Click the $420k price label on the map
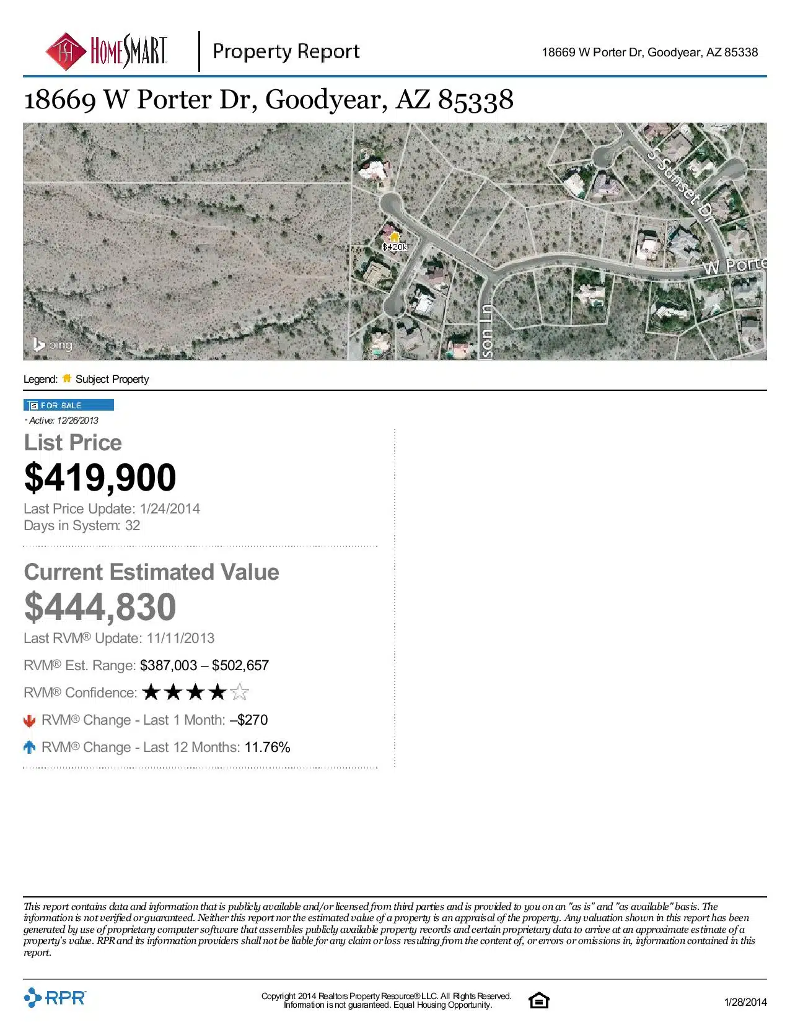The image size is (790, 1022). click(395, 247)
